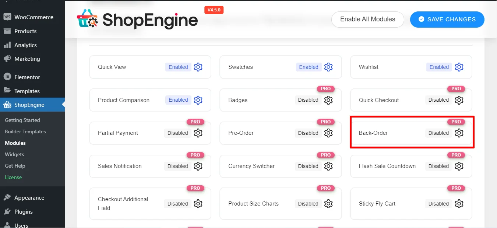Click the Enabled status on Product Comparison

[178, 100]
